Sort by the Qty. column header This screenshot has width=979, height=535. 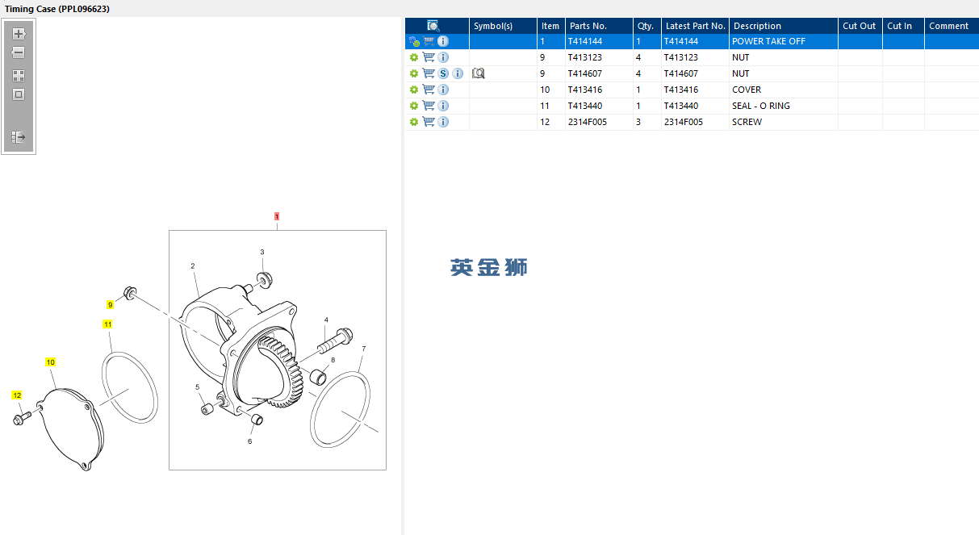[646, 26]
